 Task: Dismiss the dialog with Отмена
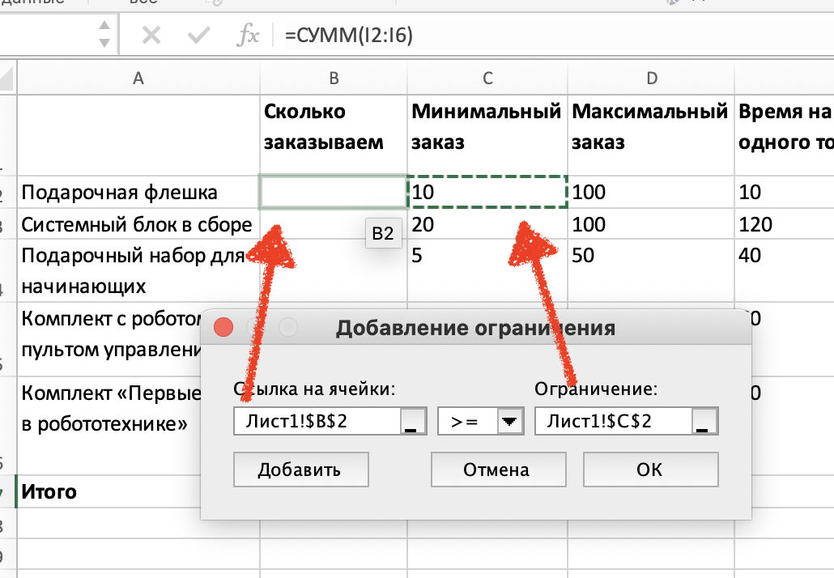click(x=498, y=470)
